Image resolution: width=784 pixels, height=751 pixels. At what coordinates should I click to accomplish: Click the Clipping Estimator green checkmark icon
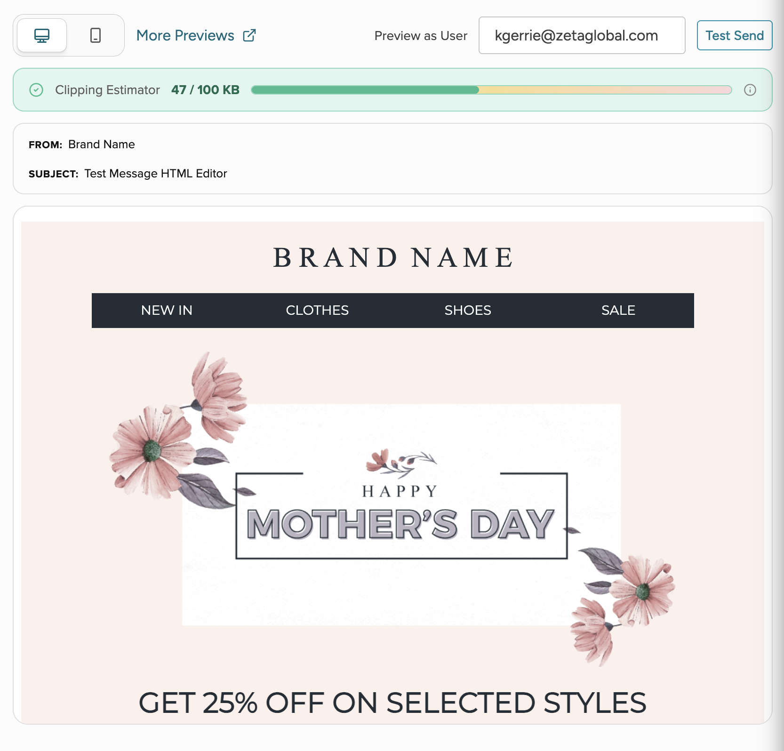[x=36, y=90]
